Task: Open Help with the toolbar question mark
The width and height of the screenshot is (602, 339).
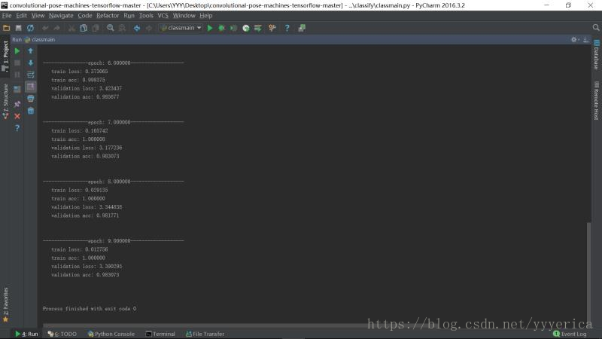Action: tap(287, 28)
